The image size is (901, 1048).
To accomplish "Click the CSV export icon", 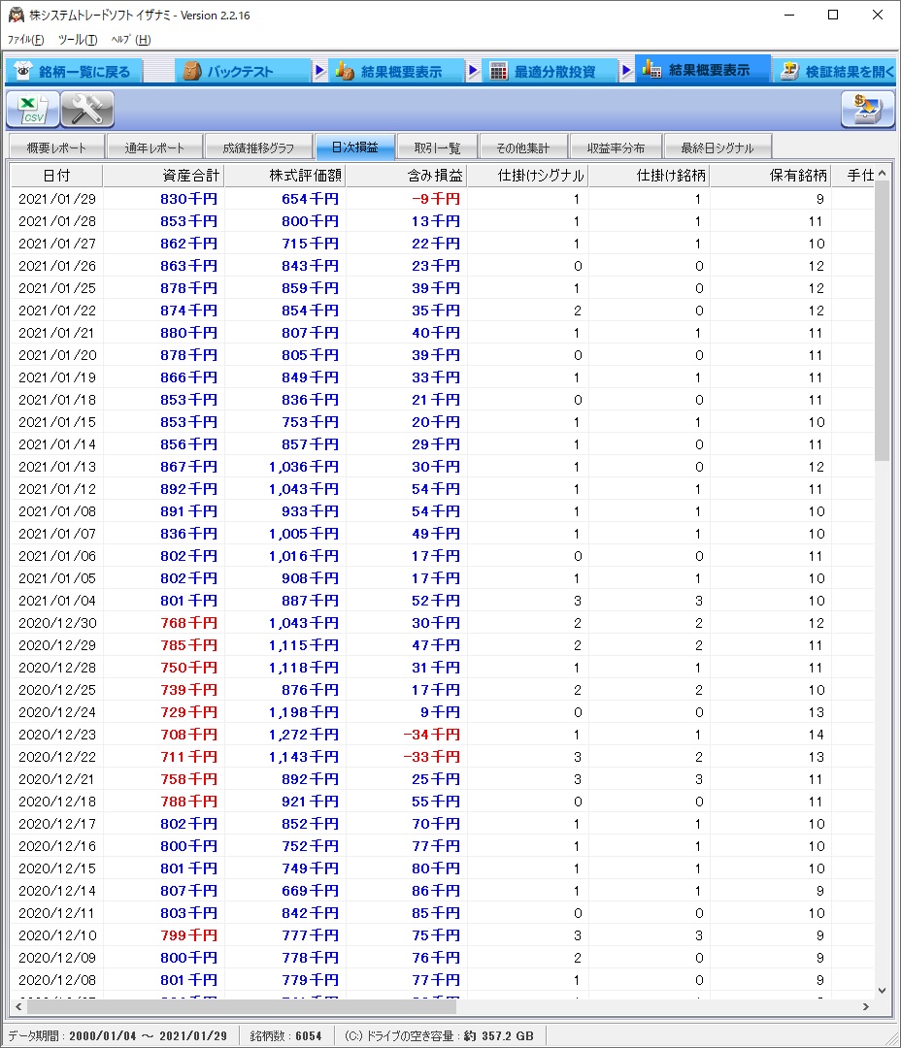I will (33, 110).
